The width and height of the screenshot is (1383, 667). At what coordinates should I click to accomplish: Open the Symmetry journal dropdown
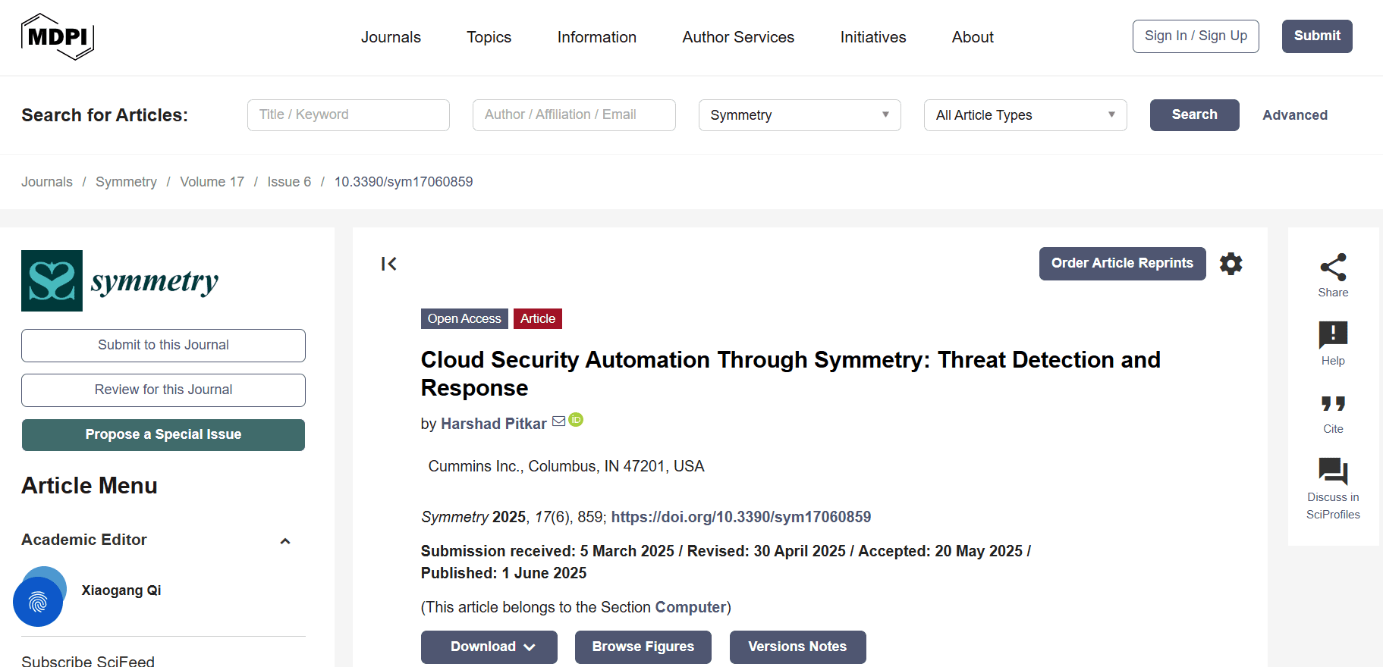tap(799, 115)
